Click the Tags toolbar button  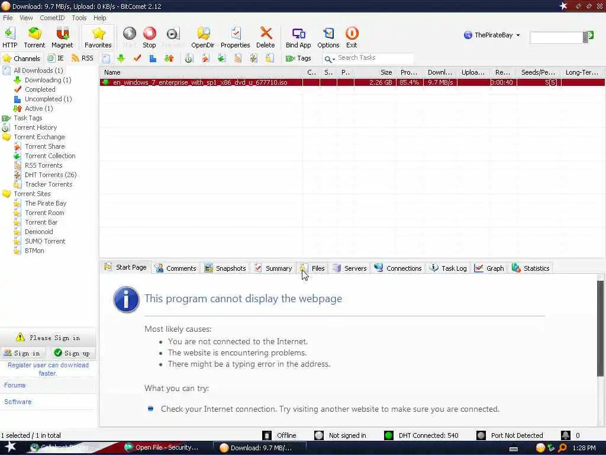[298, 59]
